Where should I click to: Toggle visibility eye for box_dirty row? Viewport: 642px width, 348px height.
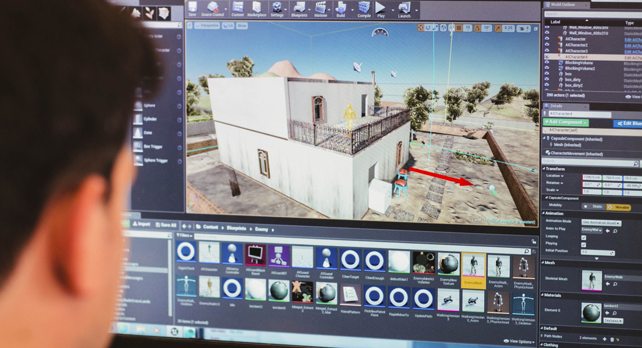click(x=547, y=80)
